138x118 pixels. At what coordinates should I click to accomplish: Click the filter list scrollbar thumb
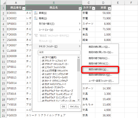pyautogui.click(x=79, y=65)
